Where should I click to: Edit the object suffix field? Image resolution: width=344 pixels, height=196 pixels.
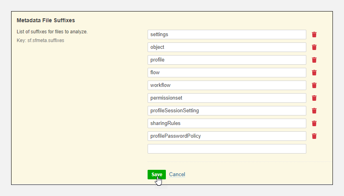227,47
